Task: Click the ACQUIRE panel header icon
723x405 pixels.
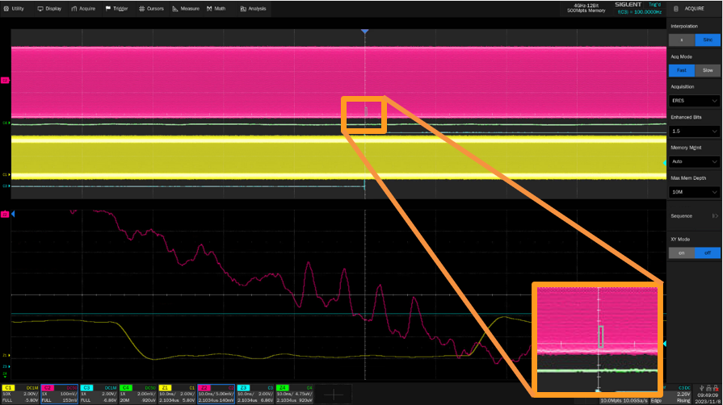Action: [677, 8]
